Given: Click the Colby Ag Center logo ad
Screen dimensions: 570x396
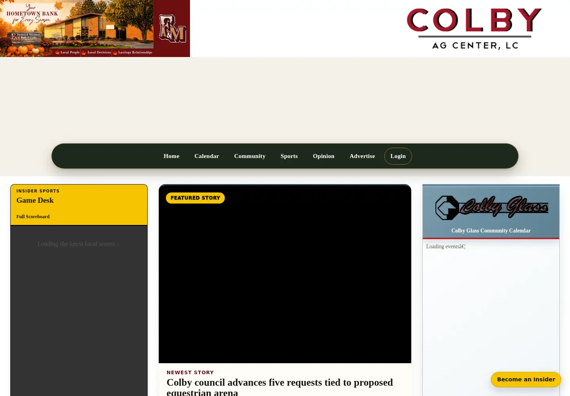Looking at the screenshot, I should pos(475,29).
